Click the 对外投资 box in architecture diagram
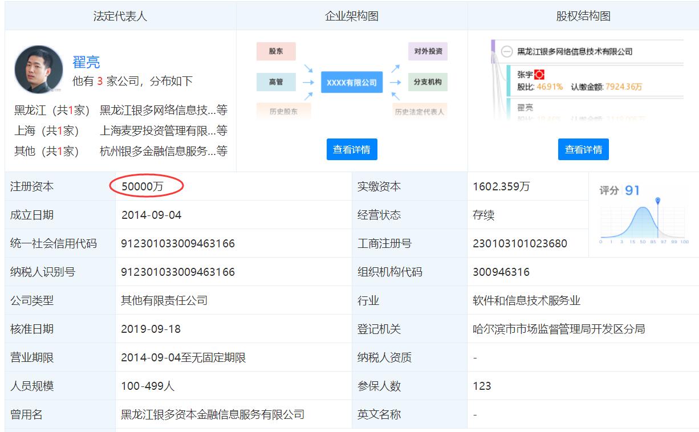The height and width of the screenshot is (432, 699). (427, 51)
